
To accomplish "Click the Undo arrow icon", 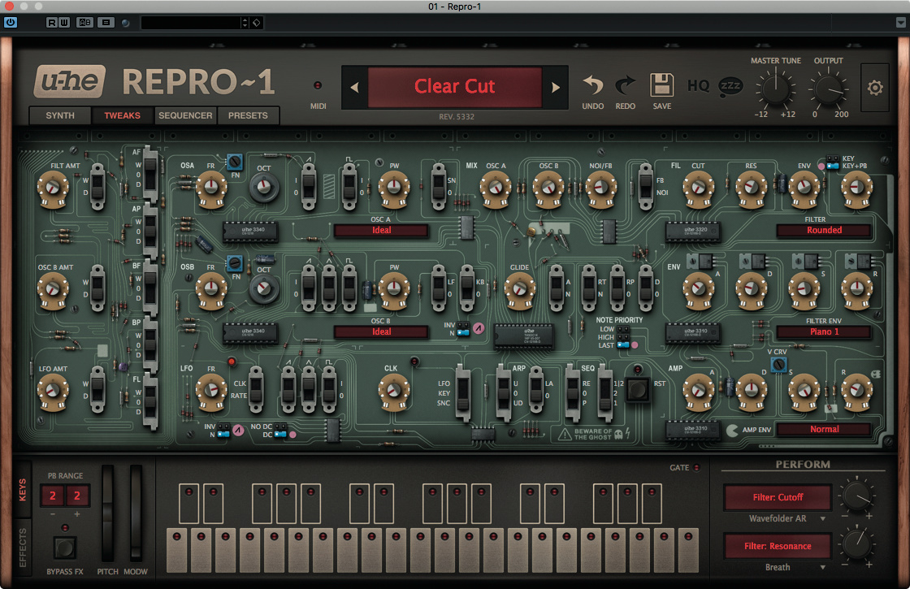I will (x=592, y=85).
